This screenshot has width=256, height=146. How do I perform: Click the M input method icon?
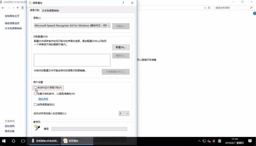coord(220,141)
